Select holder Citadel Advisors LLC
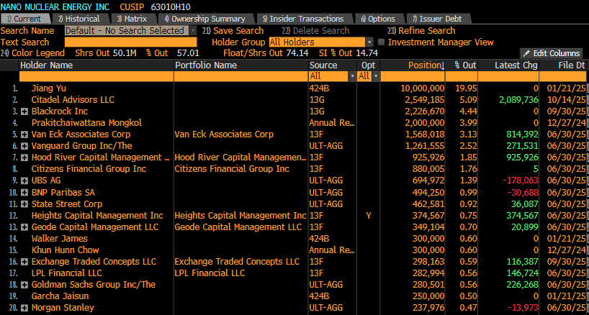Viewport: 589px width, 315px height. click(73, 100)
